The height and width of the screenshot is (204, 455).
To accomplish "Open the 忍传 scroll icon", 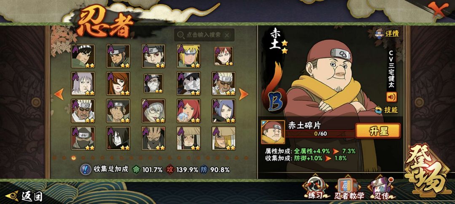I will (x=382, y=188).
